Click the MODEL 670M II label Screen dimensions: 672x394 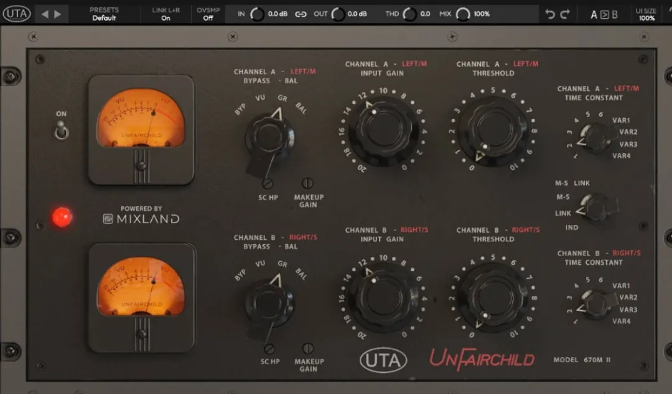coord(582,360)
